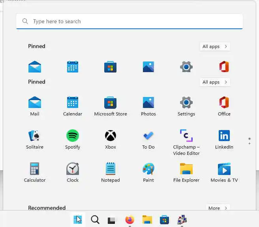Open Clipchamp – Video Editor
Image resolution: width=259 pixels, height=227 pixels.
click(x=186, y=142)
